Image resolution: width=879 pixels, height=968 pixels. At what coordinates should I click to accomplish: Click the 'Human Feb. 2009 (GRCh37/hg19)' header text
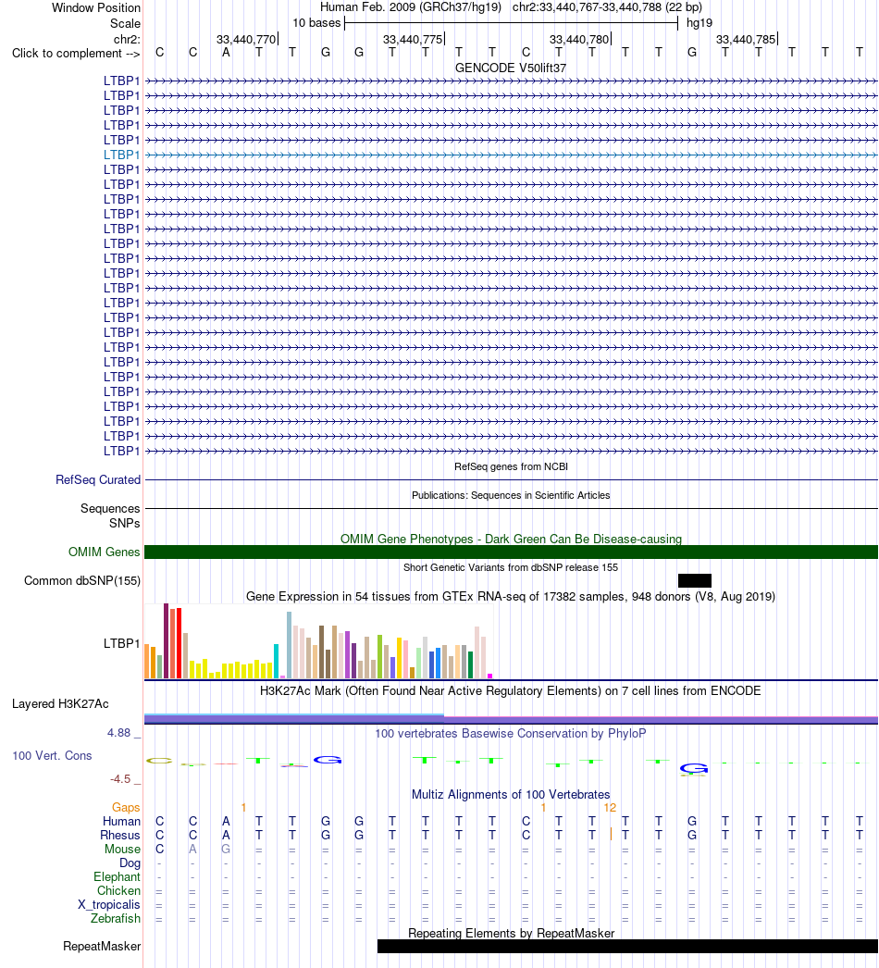click(411, 7)
